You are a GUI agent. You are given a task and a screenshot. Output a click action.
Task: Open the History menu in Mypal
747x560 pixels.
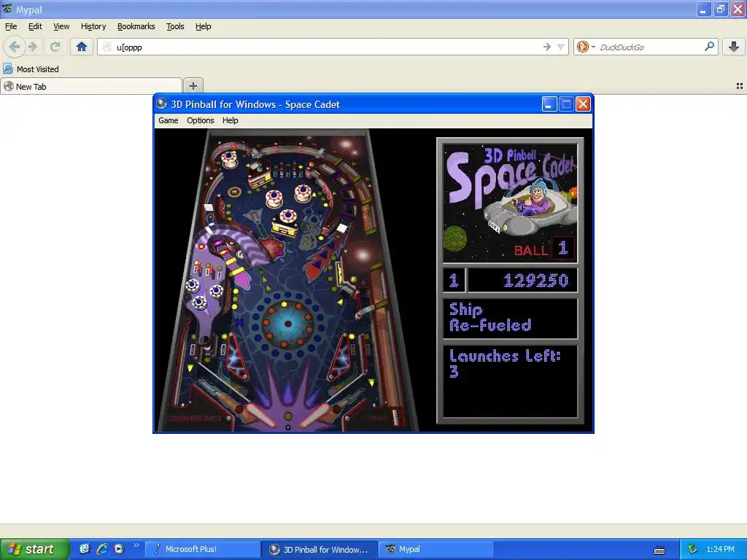pos(93,26)
